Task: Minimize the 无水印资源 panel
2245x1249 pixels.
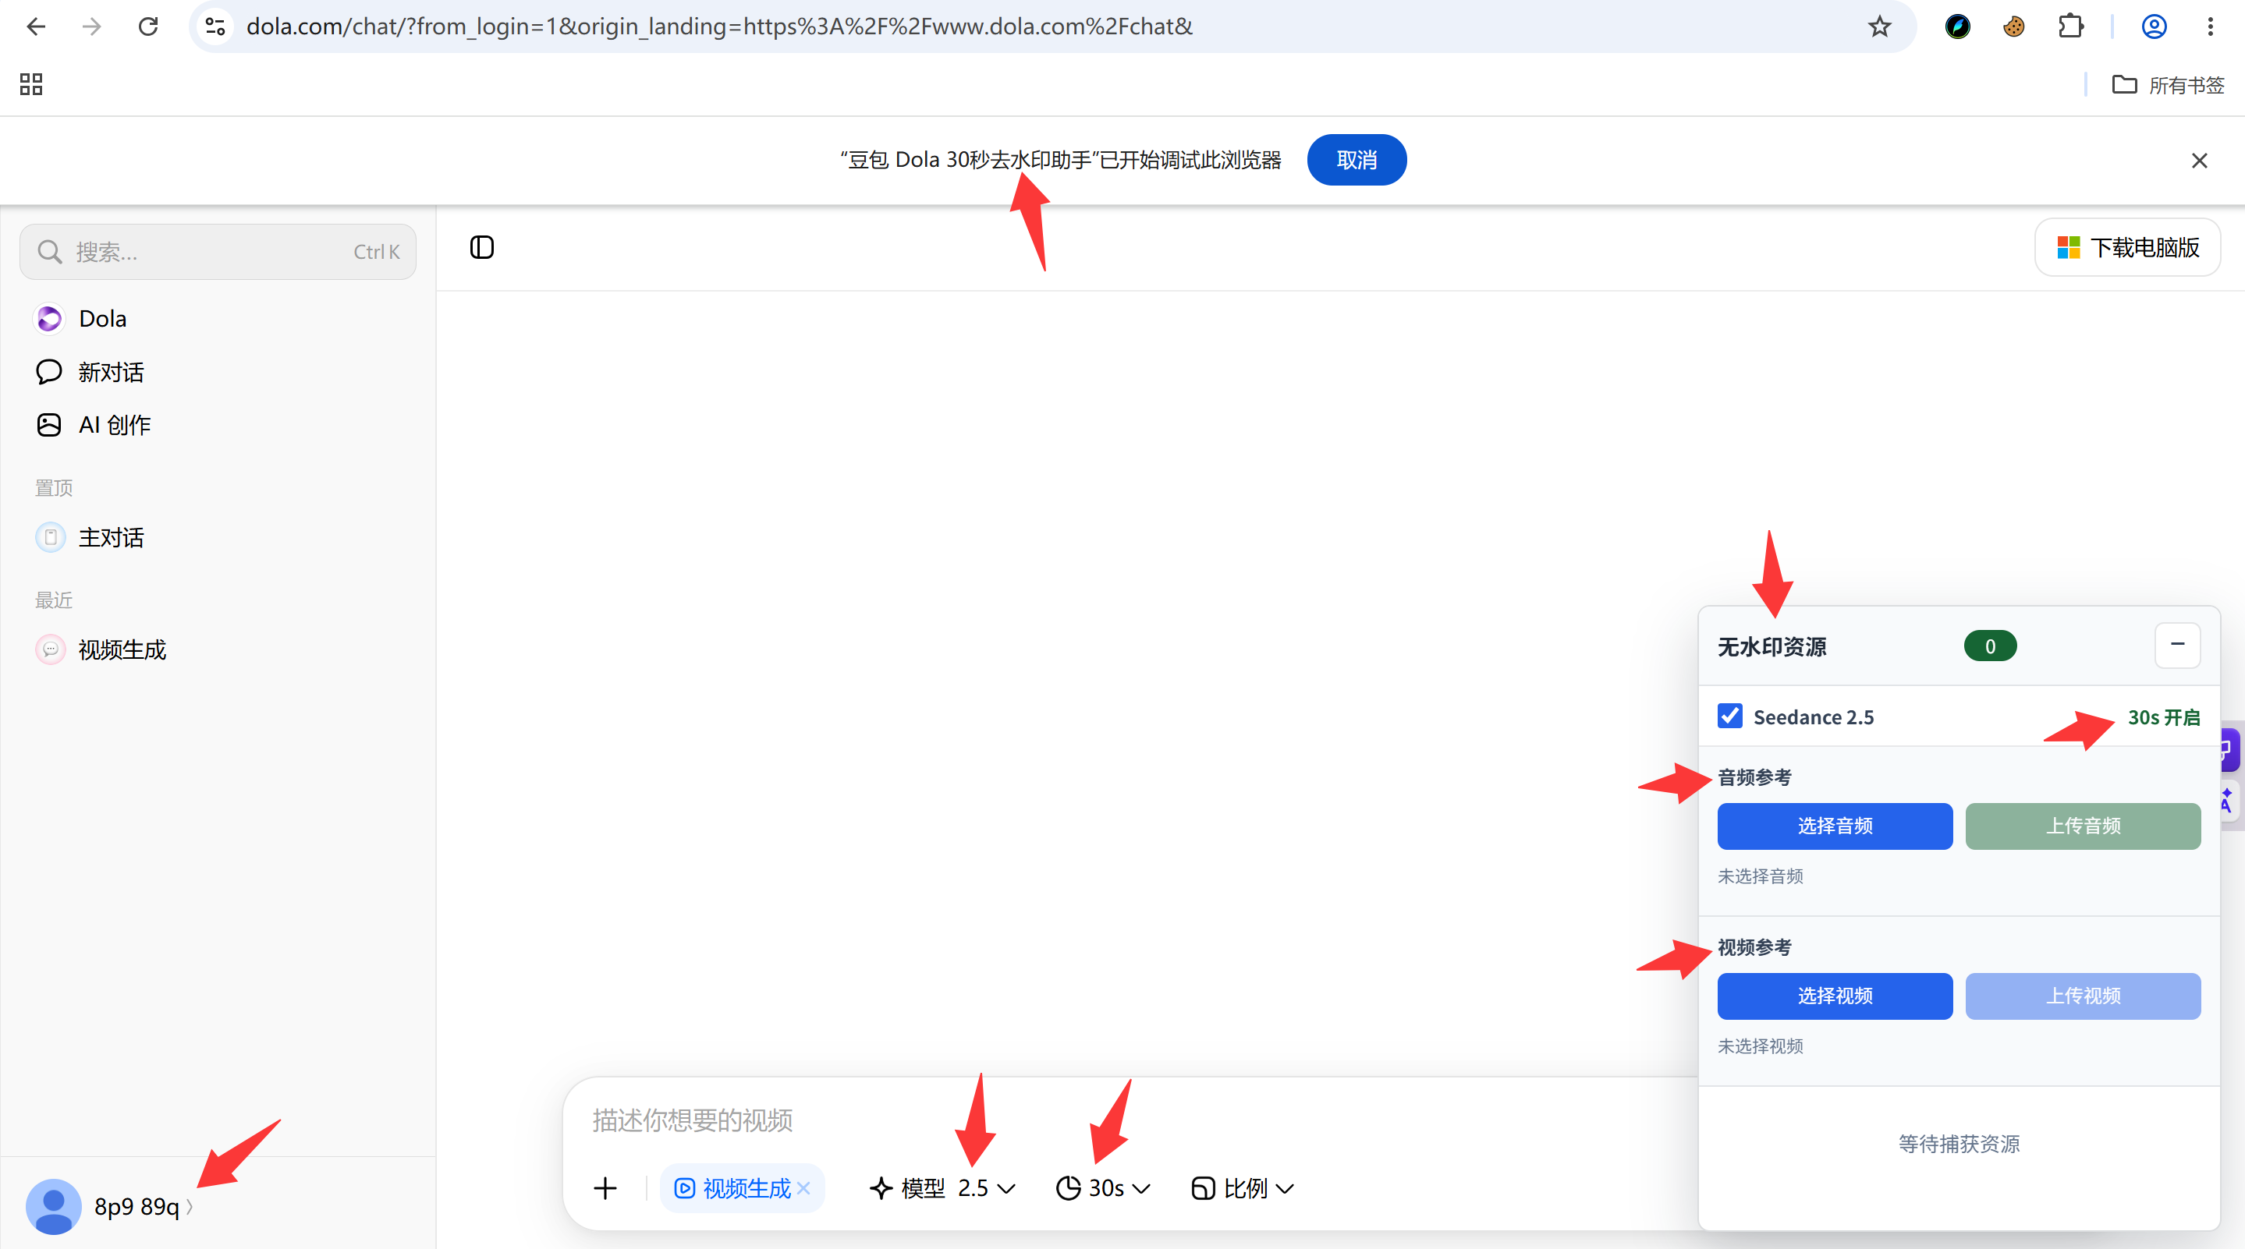Action: pyautogui.click(x=2177, y=646)
